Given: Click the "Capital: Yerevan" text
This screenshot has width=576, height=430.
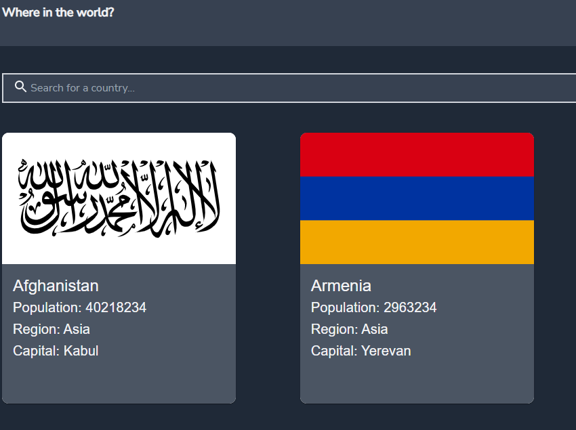Looking at the screenshot, I should click(361, 351).
